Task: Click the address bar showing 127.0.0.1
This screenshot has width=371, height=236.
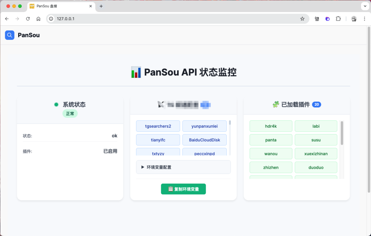Action: 172,19
